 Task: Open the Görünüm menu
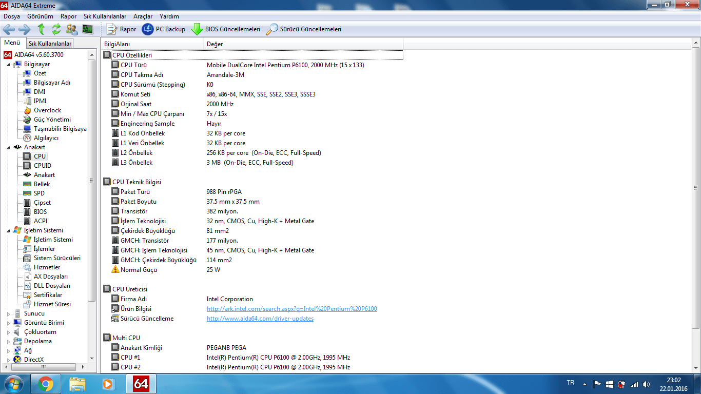pyautogui.click(x=40, y=16)
